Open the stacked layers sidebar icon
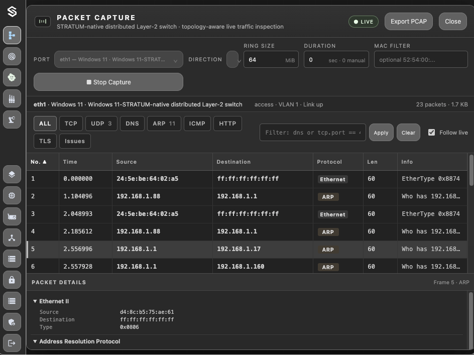Screen dimensions: 474x355 click(x=12, y=174)
